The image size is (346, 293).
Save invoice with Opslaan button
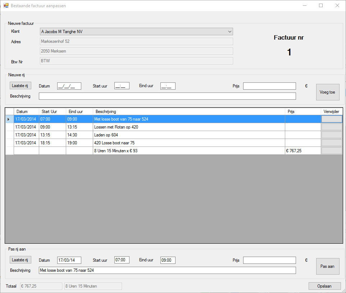[324, 286]
